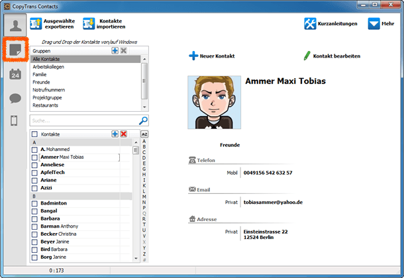Screen dimensions: 404x278
Task: Toggle AZ sort order button
Action: coord(144,134)
